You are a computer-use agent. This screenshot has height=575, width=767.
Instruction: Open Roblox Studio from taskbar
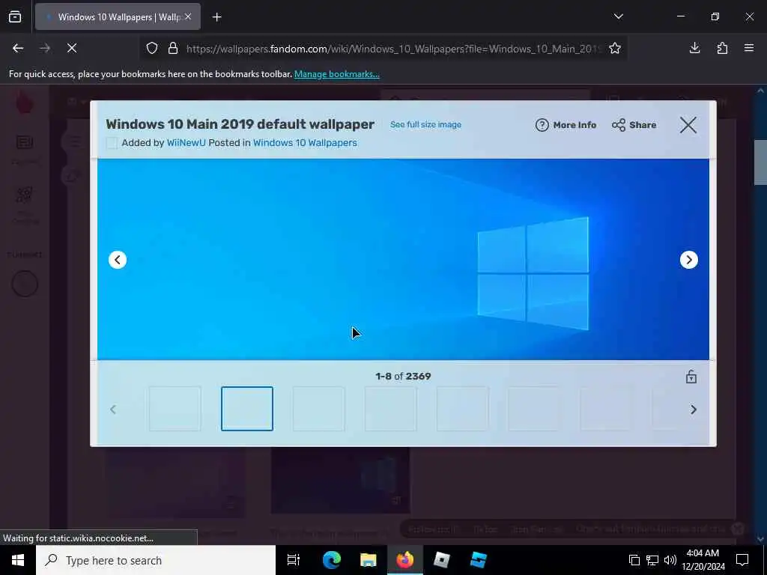click(x=479, y=560)
